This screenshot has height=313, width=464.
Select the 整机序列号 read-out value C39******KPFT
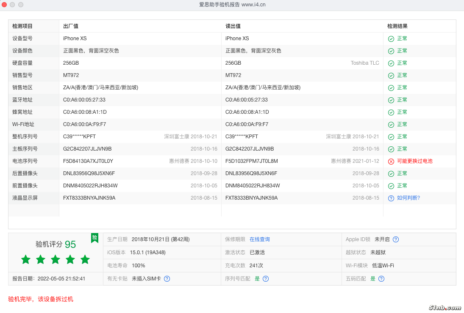pos(241,137)
